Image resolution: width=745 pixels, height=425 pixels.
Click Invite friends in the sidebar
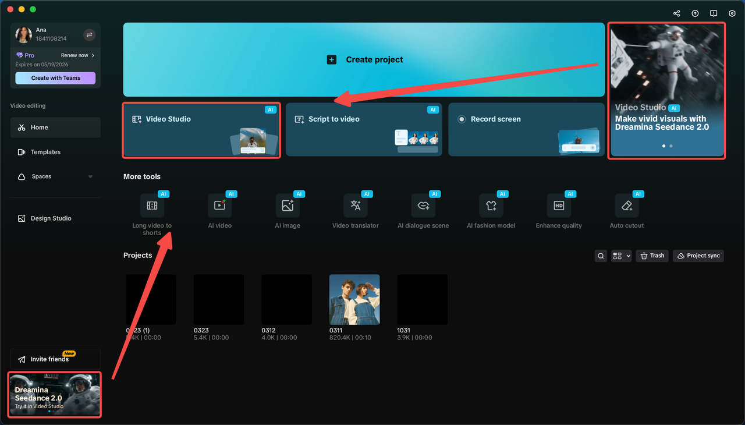point(55,359)
